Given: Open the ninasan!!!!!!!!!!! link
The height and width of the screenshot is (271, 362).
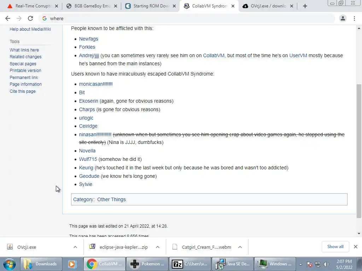Looking at the screenshot, I should coord(95,134).
